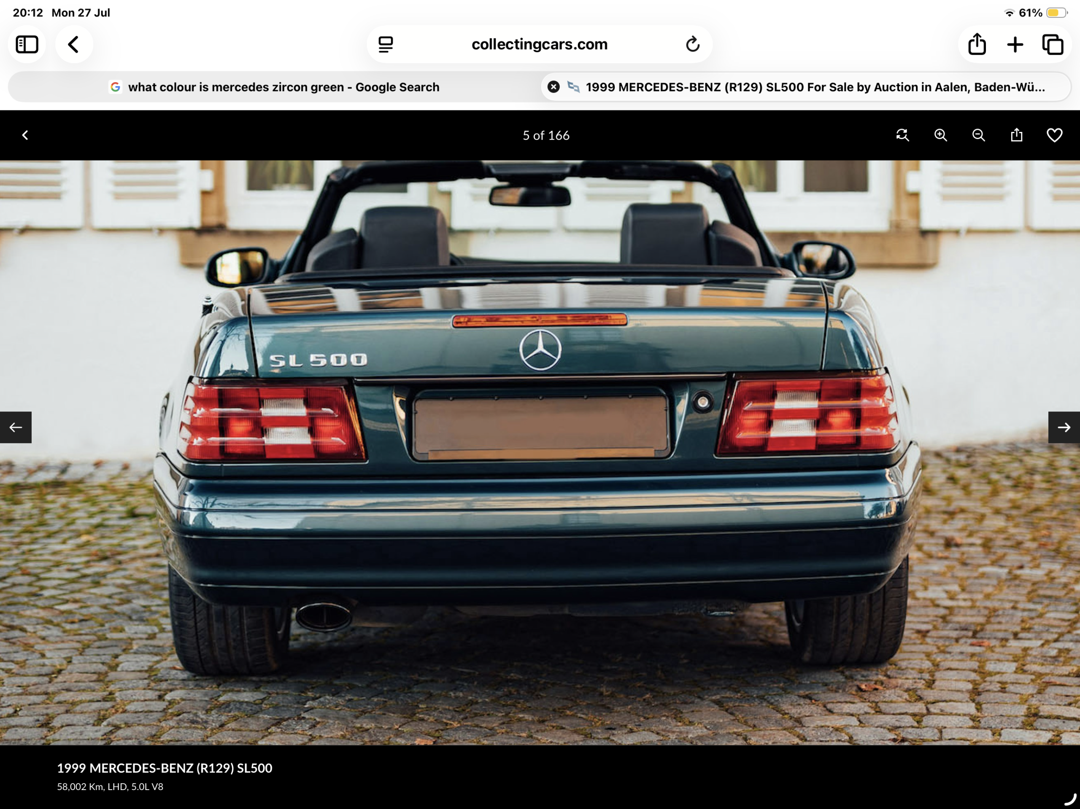Share this gallery photo
Viewport: 1080px width, 809px height.
pyautogui.click(x=1017, y=135)
